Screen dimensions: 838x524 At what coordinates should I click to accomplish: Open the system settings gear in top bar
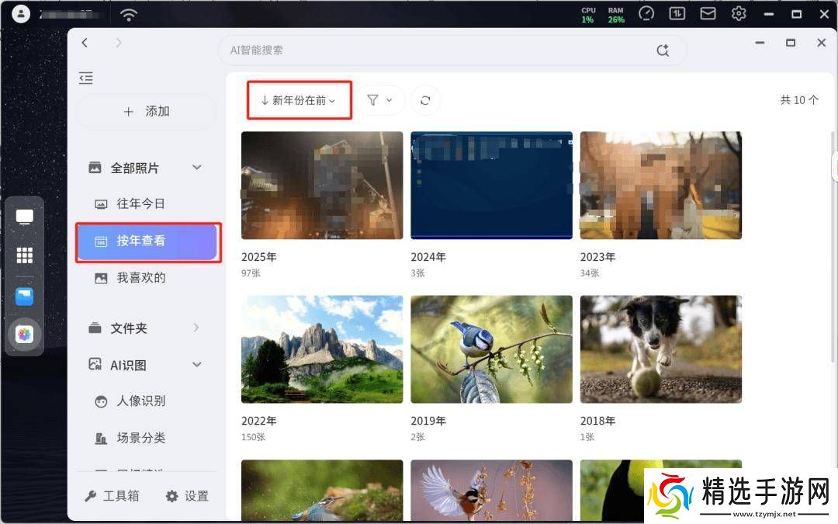(738, 14)
